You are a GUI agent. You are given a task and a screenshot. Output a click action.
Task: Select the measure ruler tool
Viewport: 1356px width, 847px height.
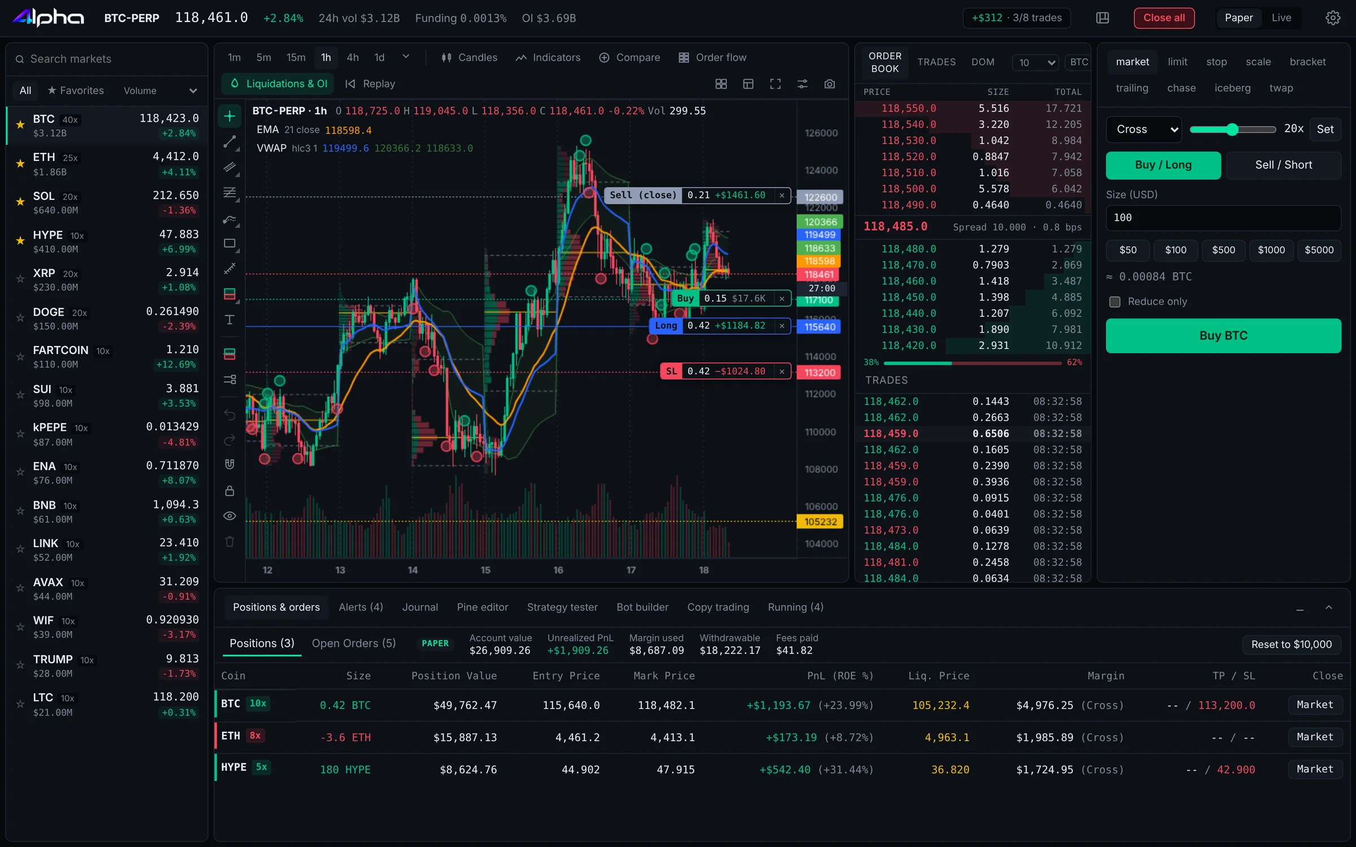coord(229,269)
